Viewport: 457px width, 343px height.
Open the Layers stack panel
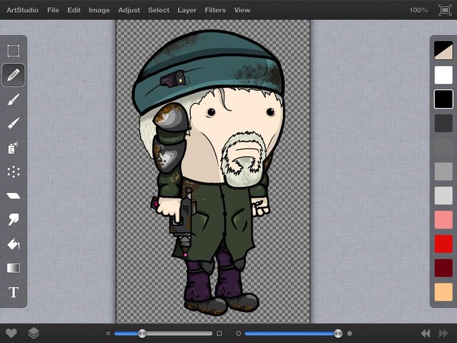click(34, 333)
